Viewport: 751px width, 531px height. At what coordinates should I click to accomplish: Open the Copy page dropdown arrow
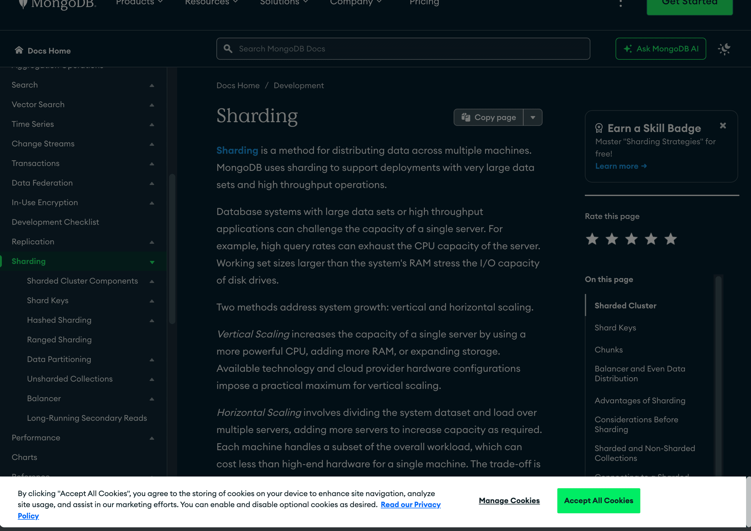pyautogui.click(x=533, y=118)
